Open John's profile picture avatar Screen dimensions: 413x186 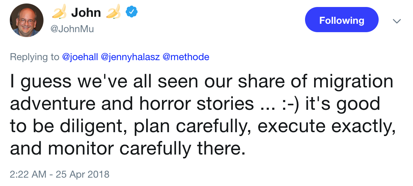click(26, 20)
